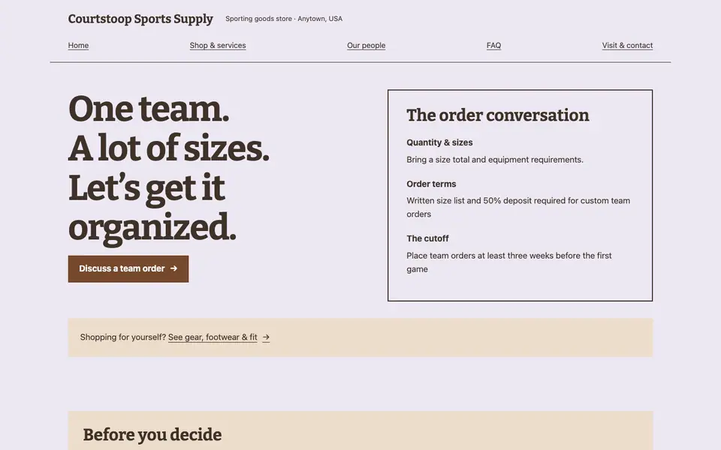Click the Quantity & sizes subheading
The image size is (721, 450).
pyautogui.click(x=439, y=142)
